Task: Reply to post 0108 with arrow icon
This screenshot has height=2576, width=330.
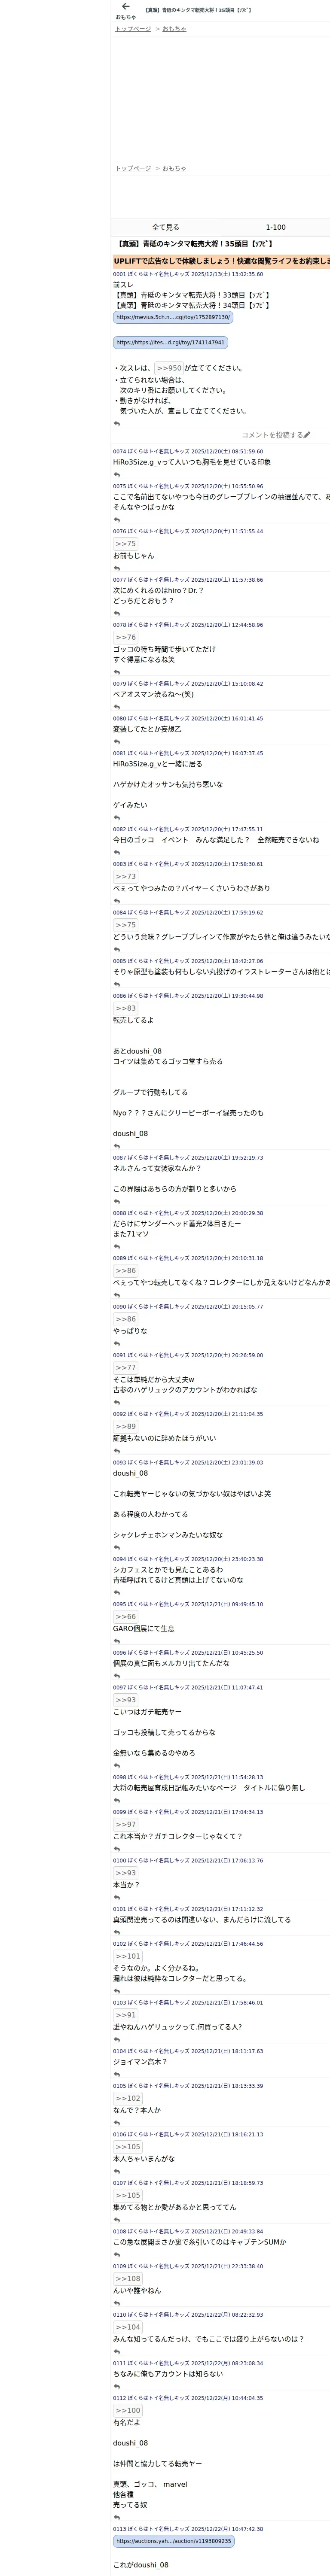Action: click(x=116, y=2254)
